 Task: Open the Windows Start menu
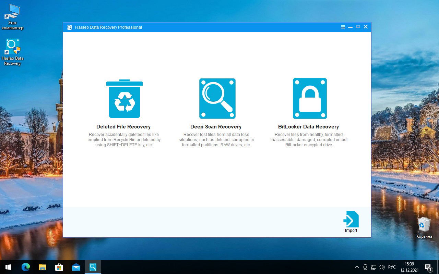[8, 267]
